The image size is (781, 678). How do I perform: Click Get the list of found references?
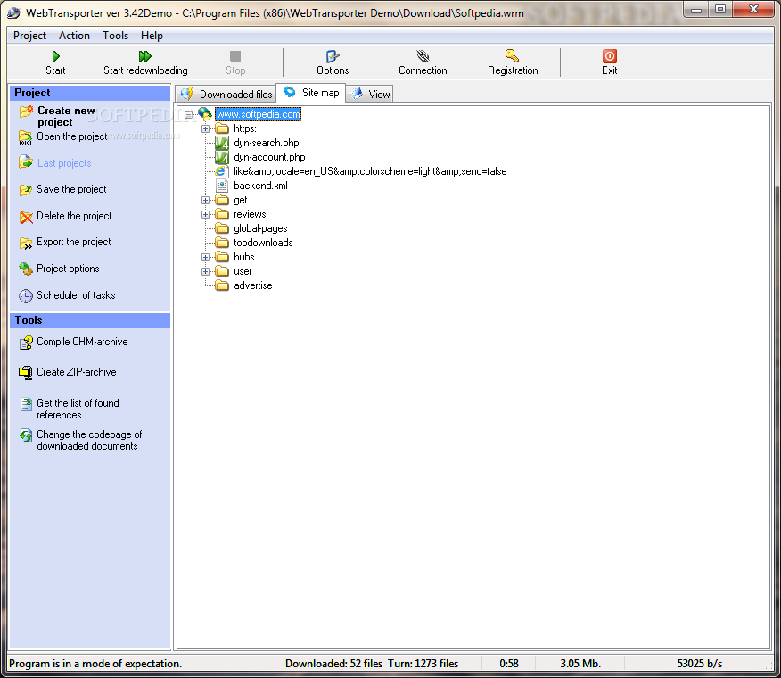pyautogui.click(x=78, y=409)
